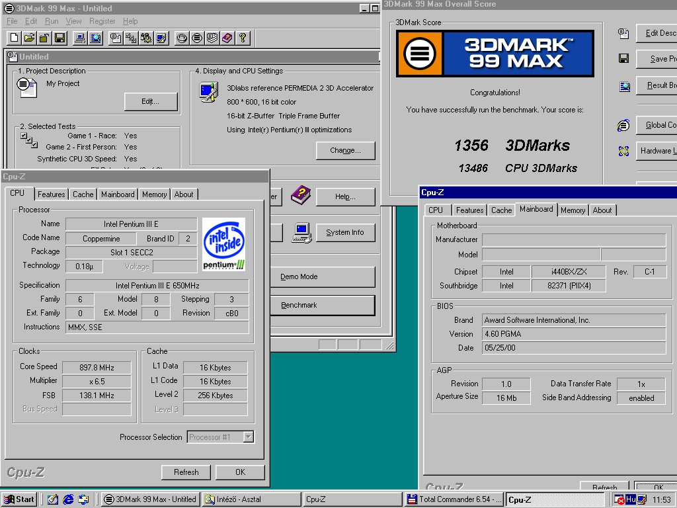The height and width of the screenshot is (508, 677).
Task: Switch to Cache tab in left Cpu-Z
Action: click(x=83, y=194)
